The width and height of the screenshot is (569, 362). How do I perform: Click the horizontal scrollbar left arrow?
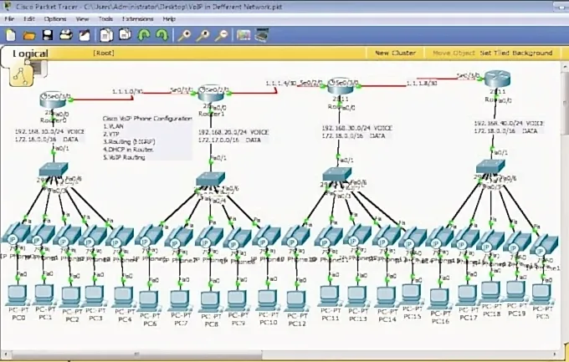6,354
